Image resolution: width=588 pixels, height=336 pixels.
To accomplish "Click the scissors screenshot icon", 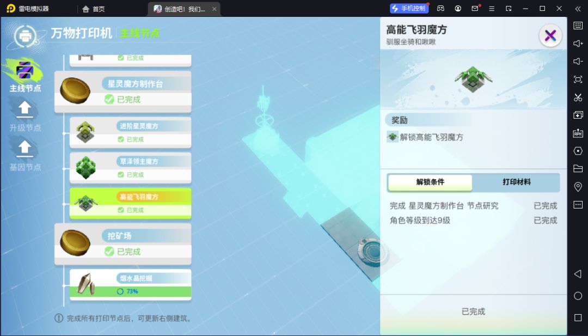I will coord(578,97).
